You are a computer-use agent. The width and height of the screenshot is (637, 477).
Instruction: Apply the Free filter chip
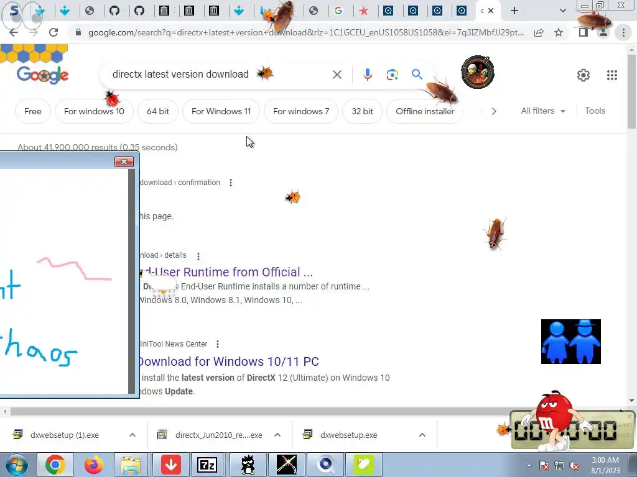[x=33, y=111]
